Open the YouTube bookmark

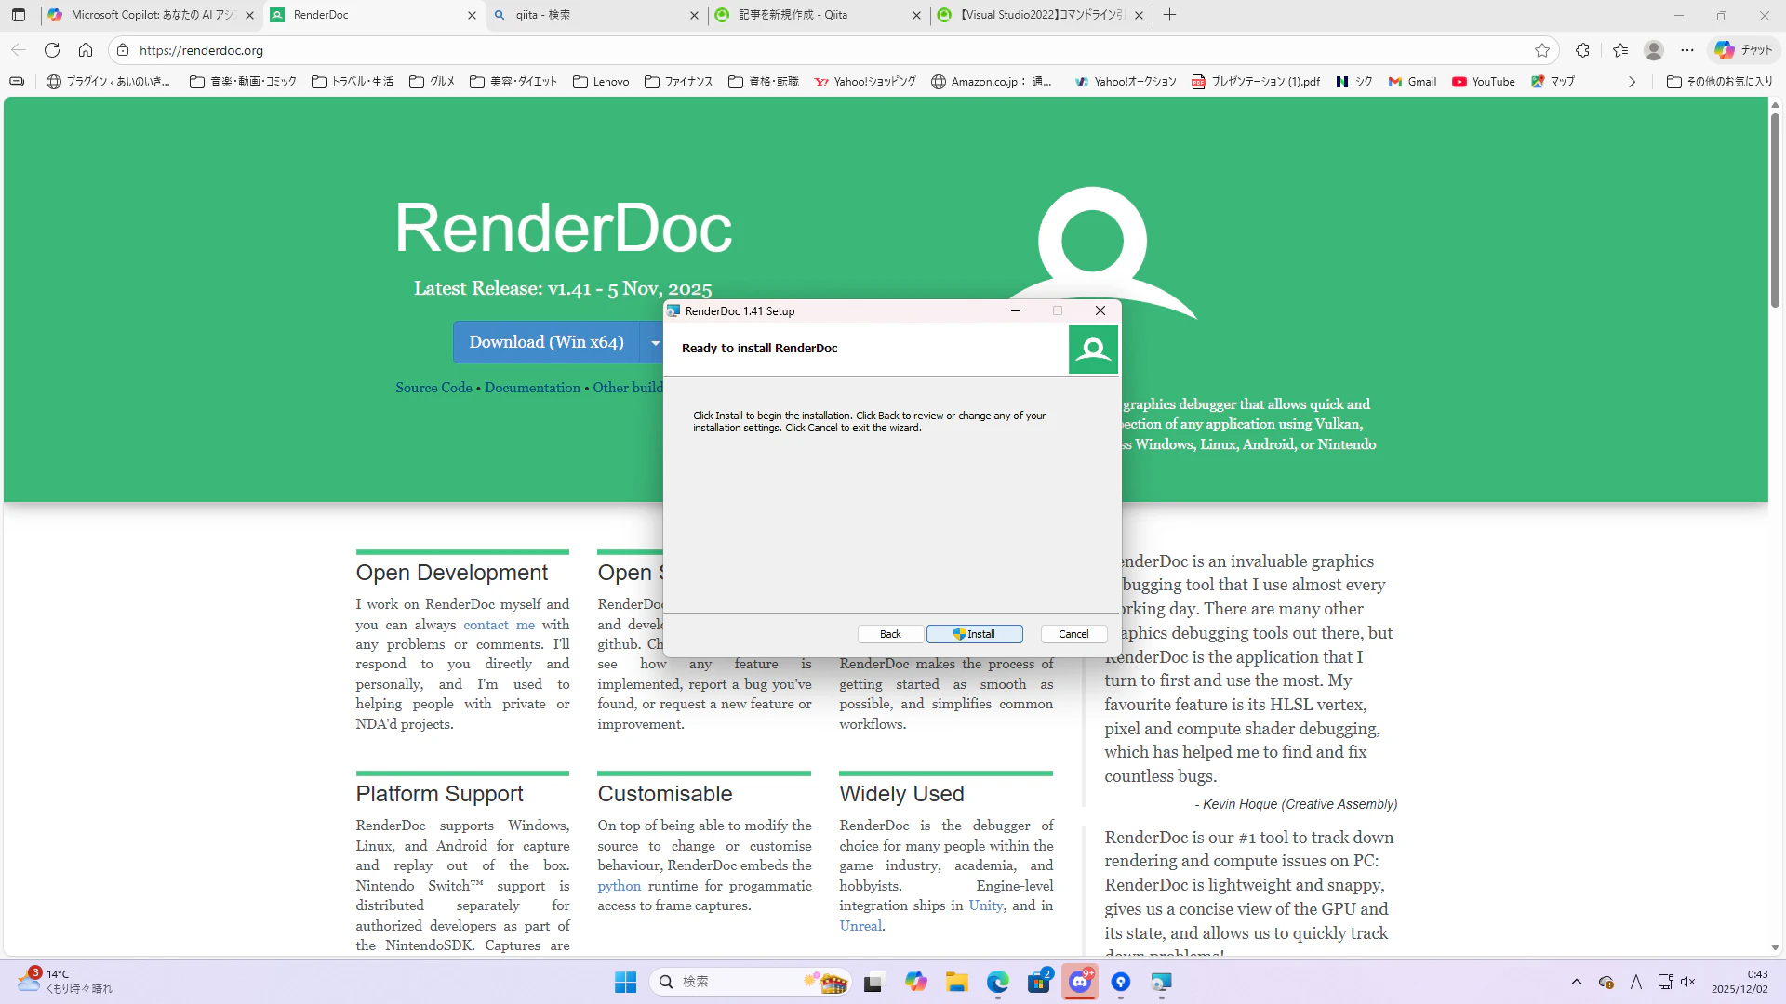point(1484,82)
